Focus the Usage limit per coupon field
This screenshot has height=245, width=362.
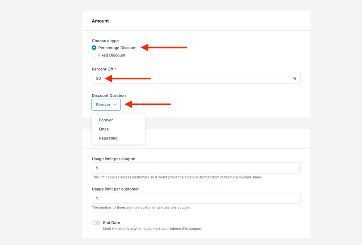pos(196,168)
